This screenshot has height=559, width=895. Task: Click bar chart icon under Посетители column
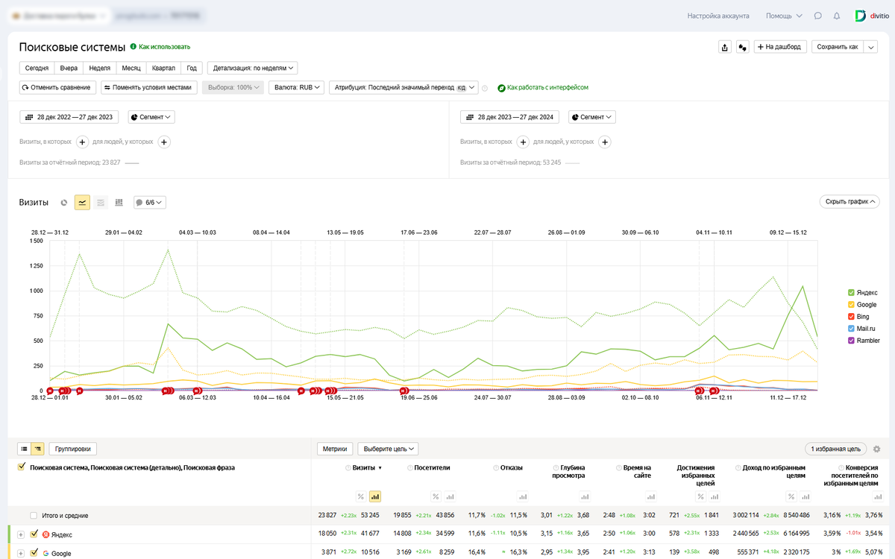click(450, 496)
